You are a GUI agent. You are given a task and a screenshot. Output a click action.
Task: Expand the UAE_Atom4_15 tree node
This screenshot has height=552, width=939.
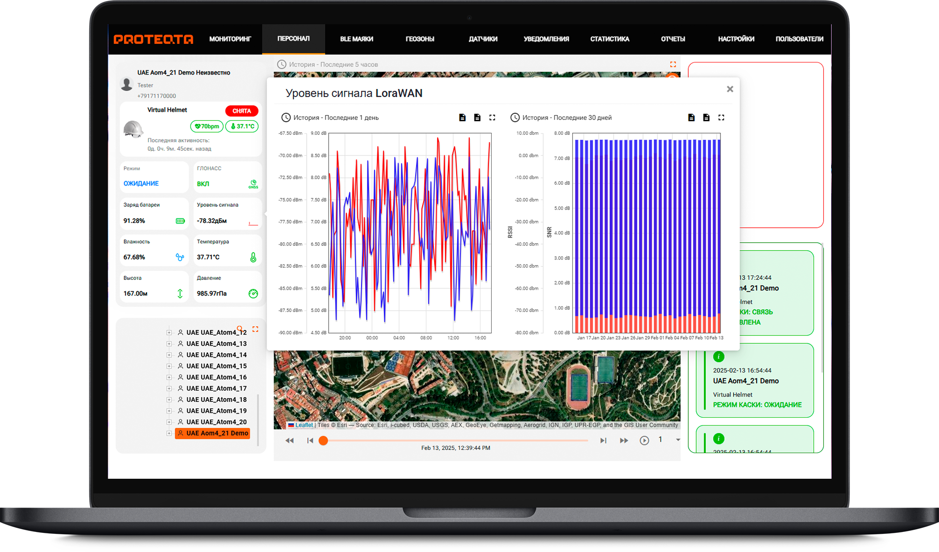point(169,366)
